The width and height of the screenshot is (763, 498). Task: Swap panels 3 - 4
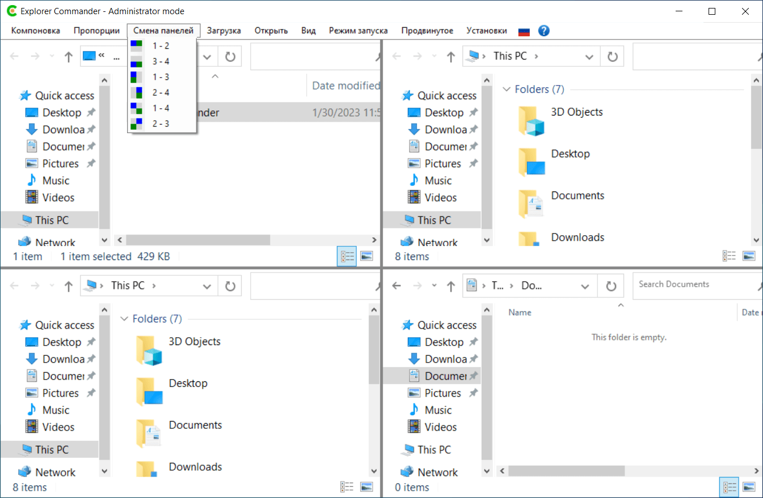point(162,61)
